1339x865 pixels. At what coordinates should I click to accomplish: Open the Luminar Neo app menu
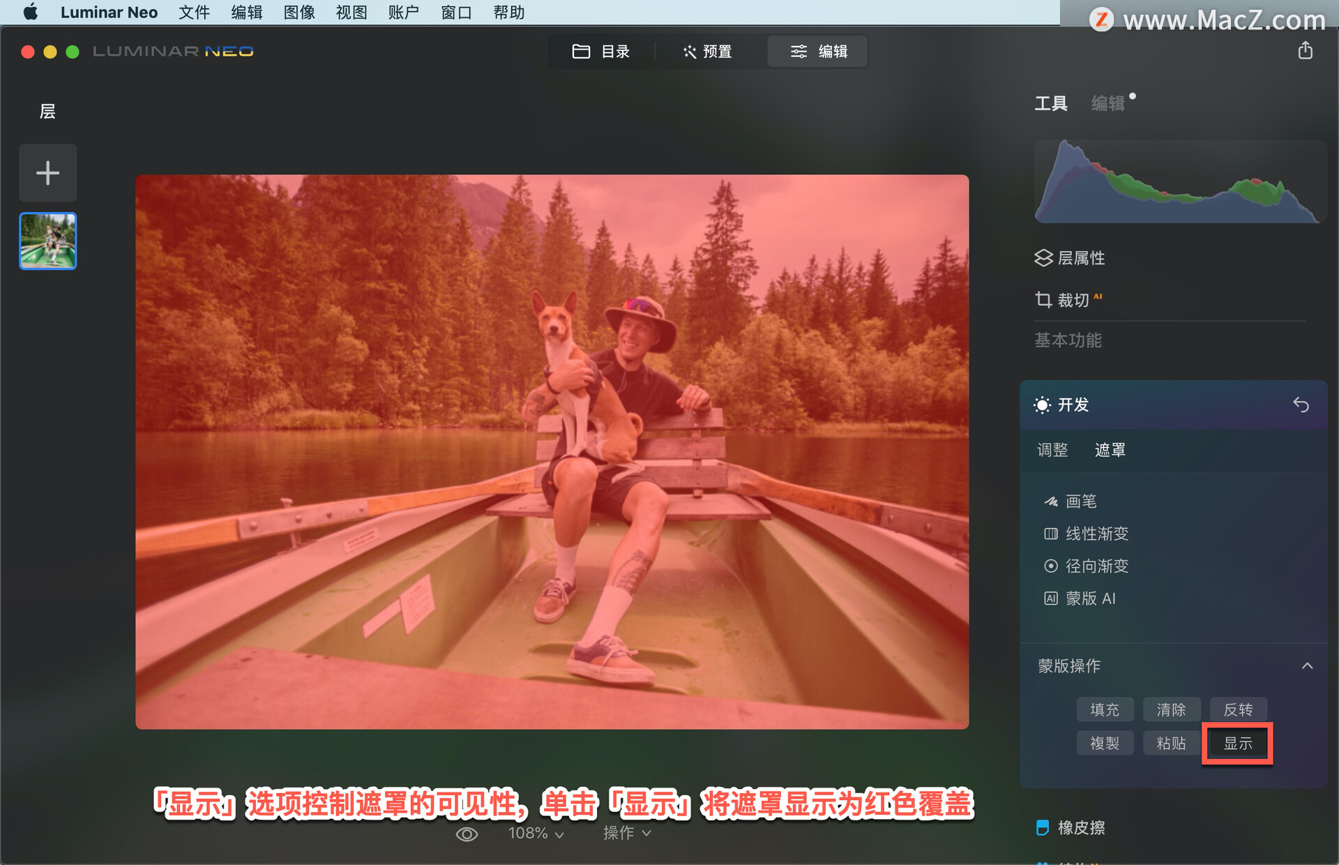pos(109,13)
